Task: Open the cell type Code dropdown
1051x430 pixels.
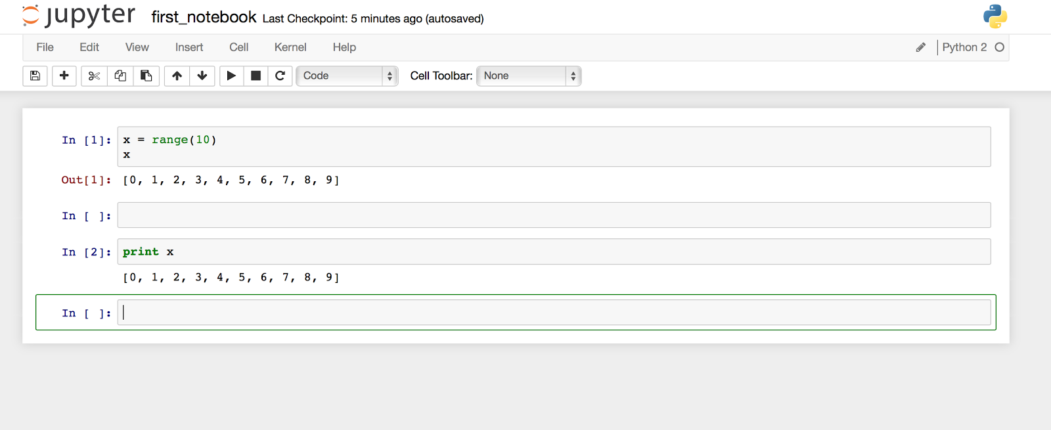Action: click(347, 75)
